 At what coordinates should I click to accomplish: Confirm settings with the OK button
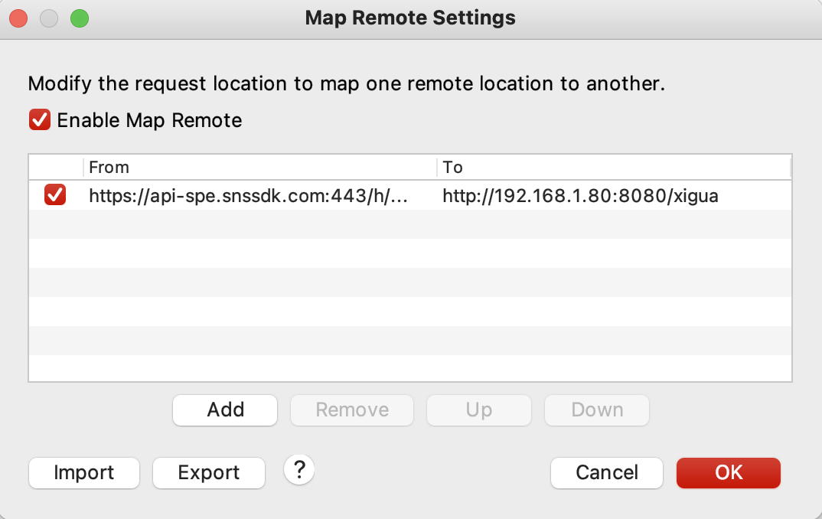click(728, 473)
